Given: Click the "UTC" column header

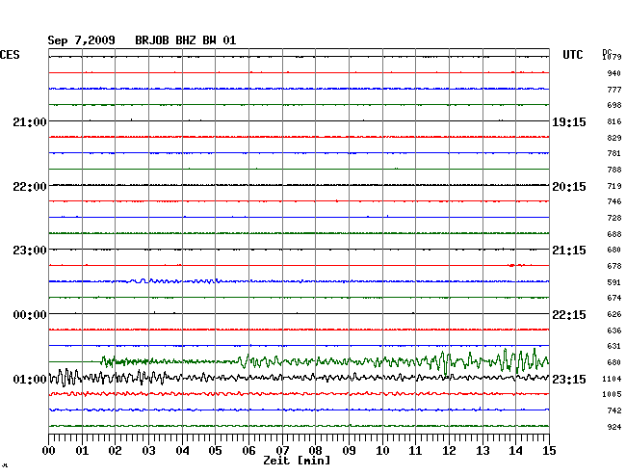Looking at the screenshot, I should click(572, 55).
